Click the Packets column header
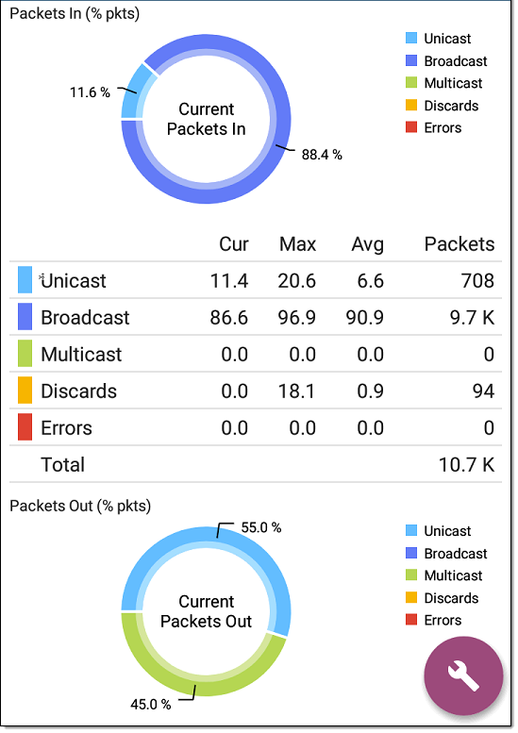 [x=460, y=244]
